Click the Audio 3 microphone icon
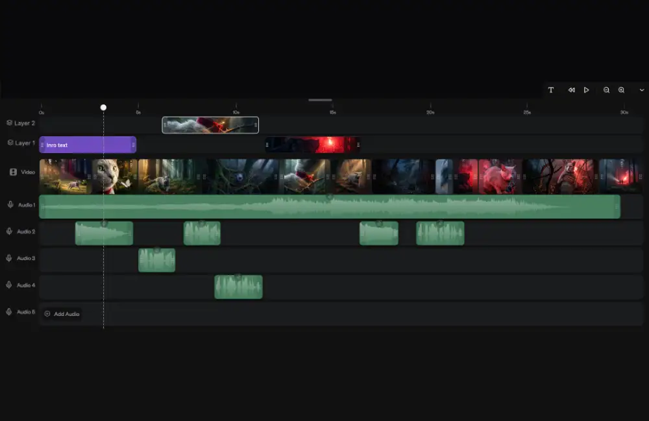 [x=8, y=258]
